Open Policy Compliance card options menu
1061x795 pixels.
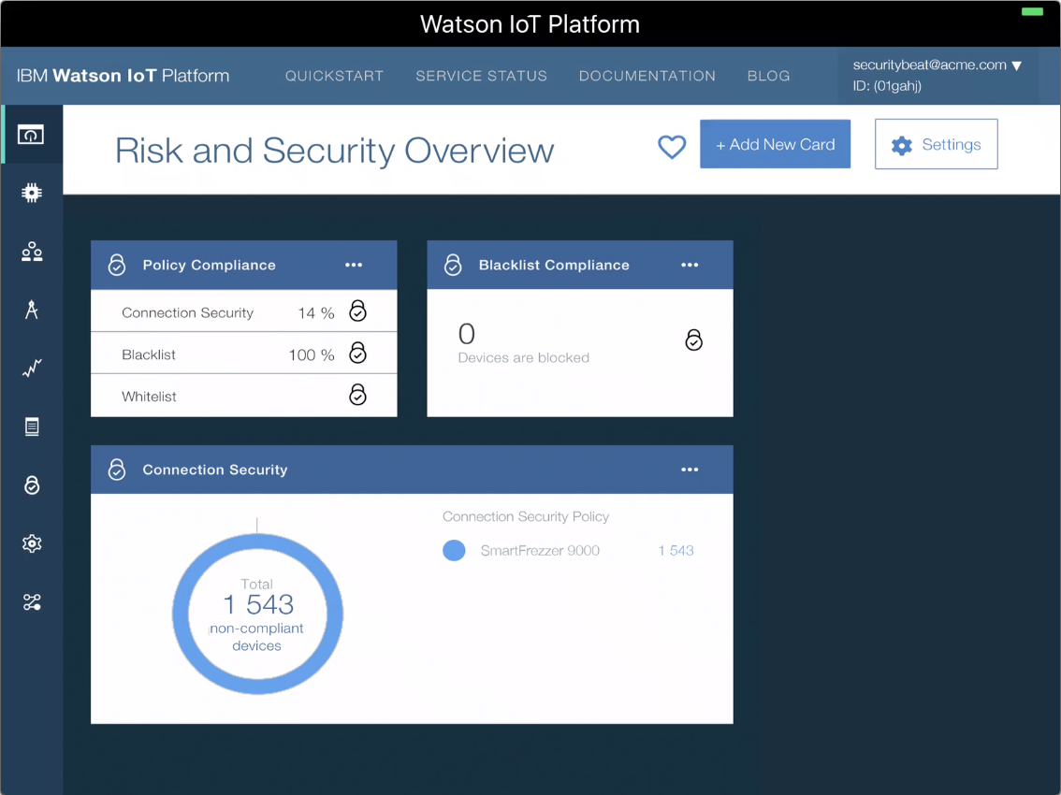[x=354, y=265]
